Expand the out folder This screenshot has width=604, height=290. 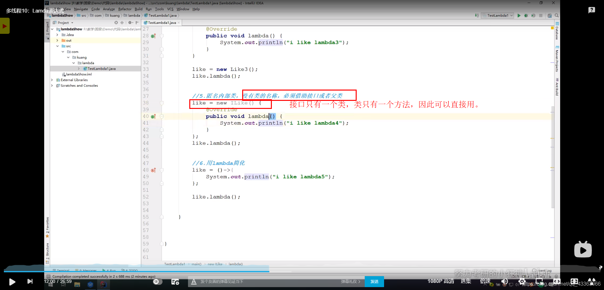click(57, 41)
